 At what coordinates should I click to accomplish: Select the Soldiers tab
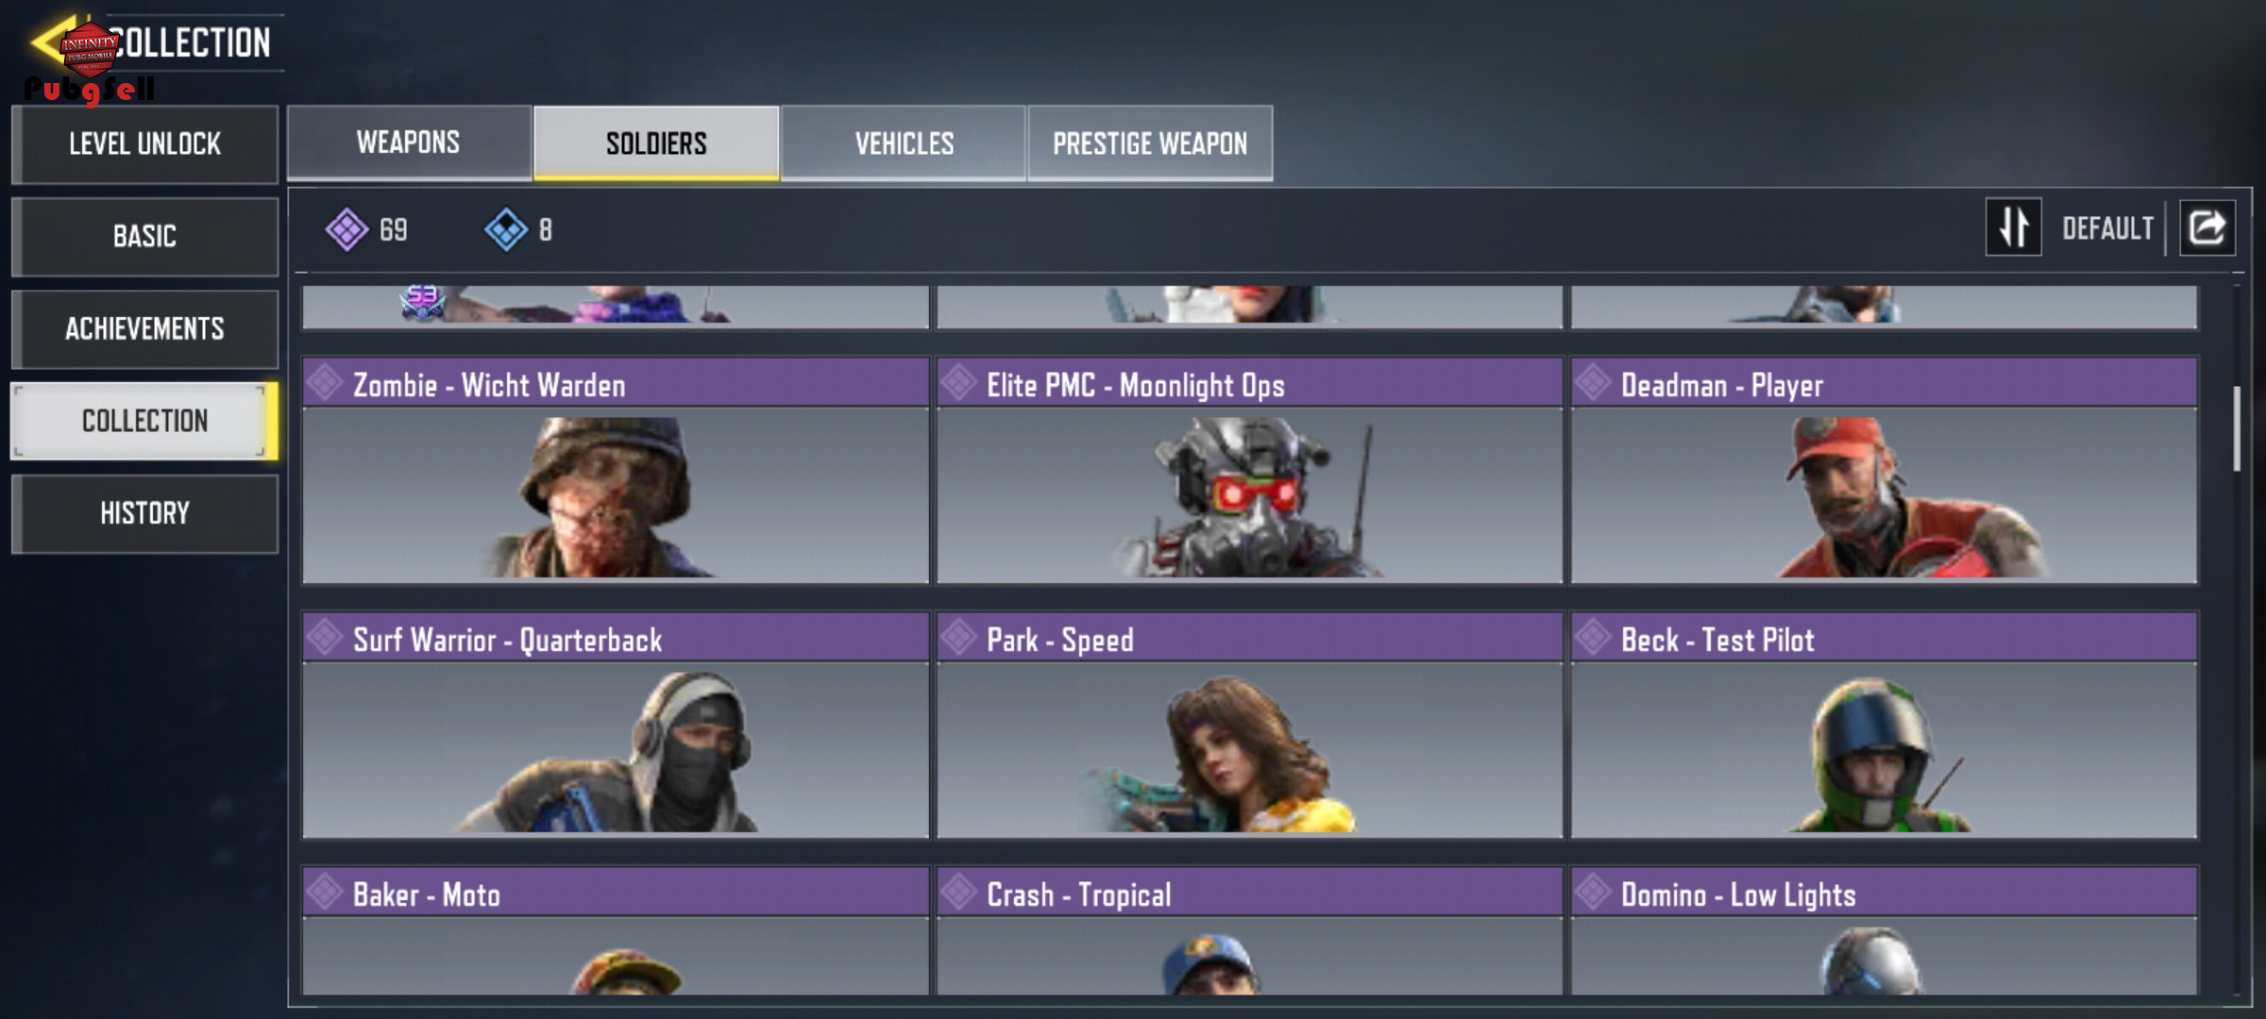(656, 142)
